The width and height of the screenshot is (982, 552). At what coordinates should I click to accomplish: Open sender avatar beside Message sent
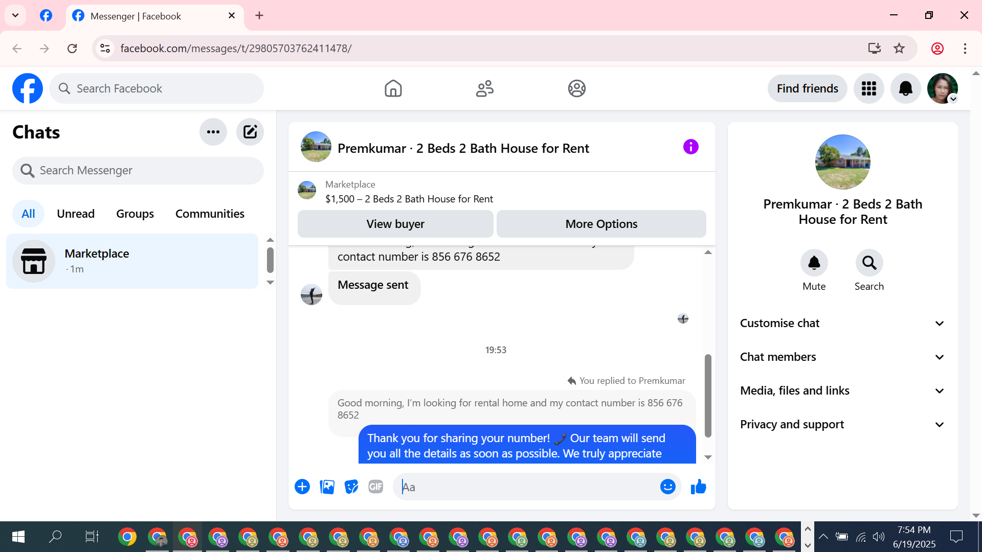coord(311,294)
